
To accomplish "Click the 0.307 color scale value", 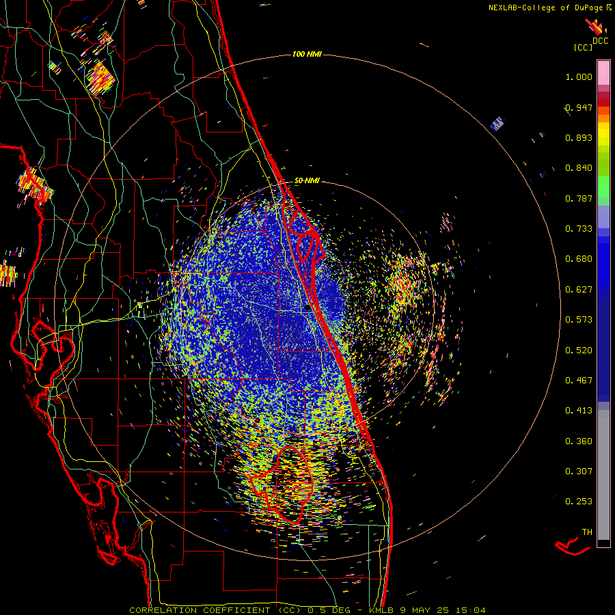I will click(x=579, y=471).
